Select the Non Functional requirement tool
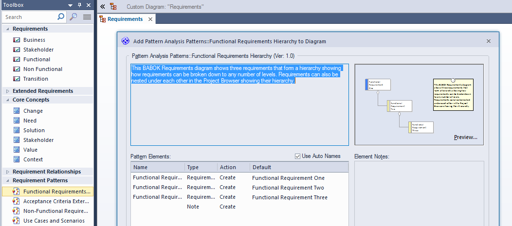 click(42, 69)
